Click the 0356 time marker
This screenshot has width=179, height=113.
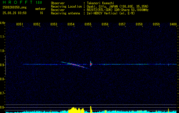[x=105, y=24]
